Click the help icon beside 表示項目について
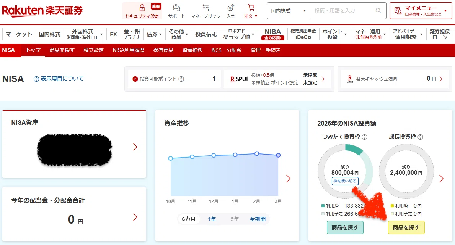 (x=36, y=79)
